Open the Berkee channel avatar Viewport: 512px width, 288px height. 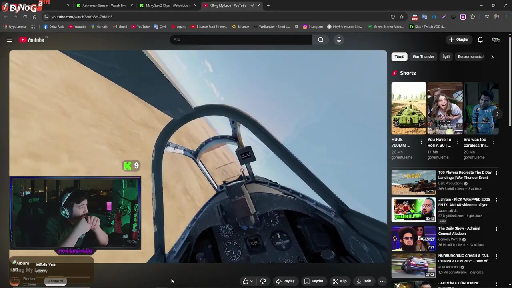pos(15,281)
